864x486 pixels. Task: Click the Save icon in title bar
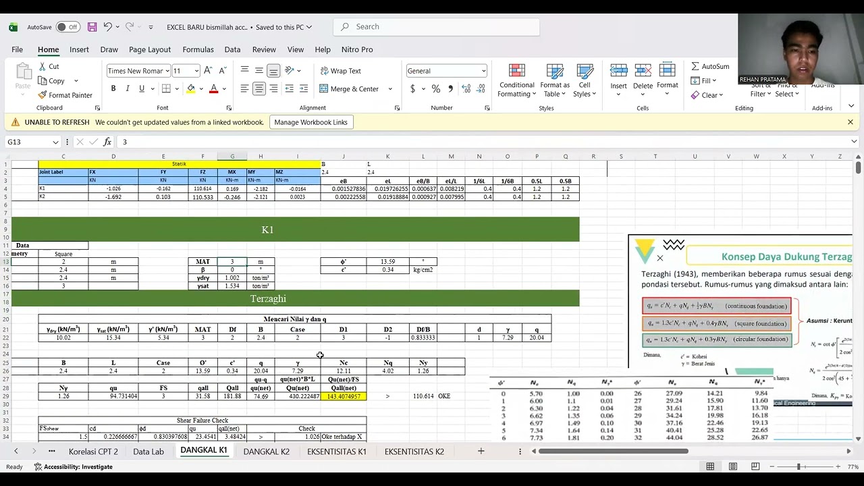click(92, 27)
